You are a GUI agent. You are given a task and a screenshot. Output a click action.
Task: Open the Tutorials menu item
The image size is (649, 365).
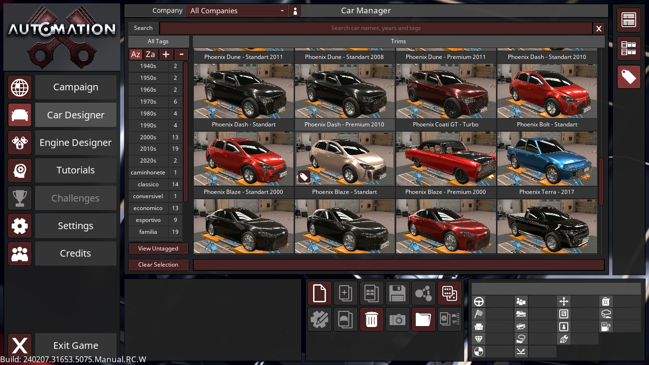coord(76,170)
